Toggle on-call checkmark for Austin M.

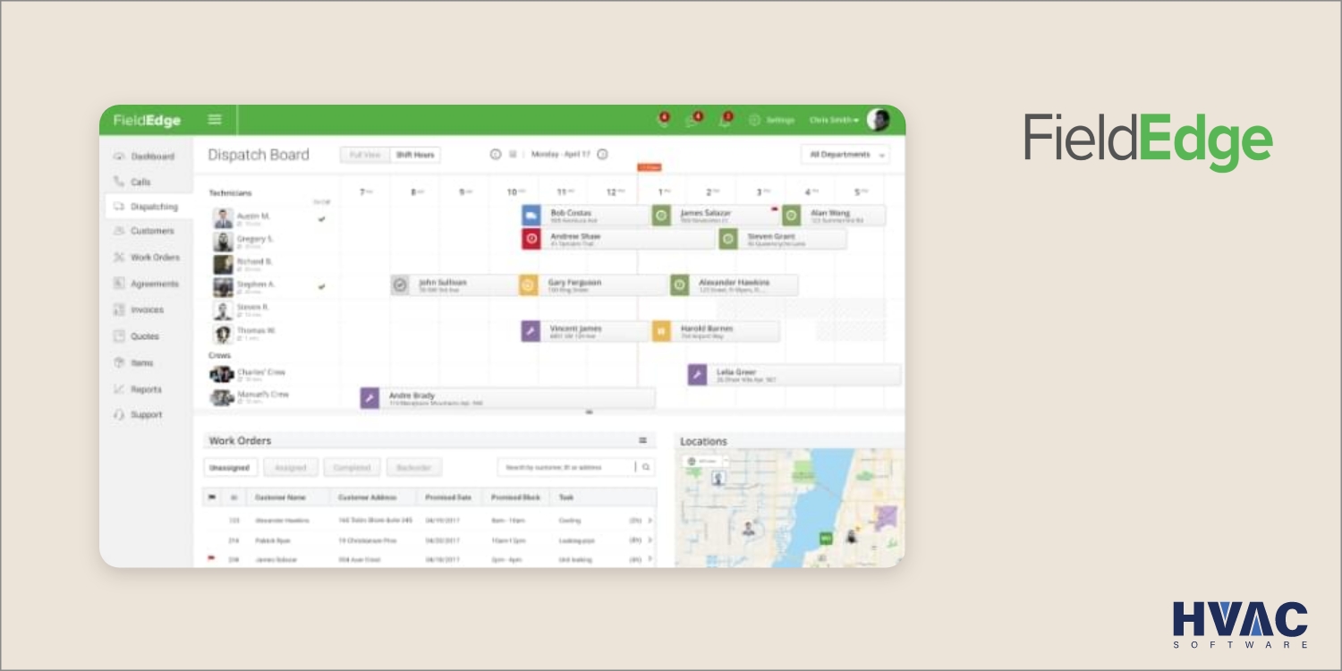321,218
